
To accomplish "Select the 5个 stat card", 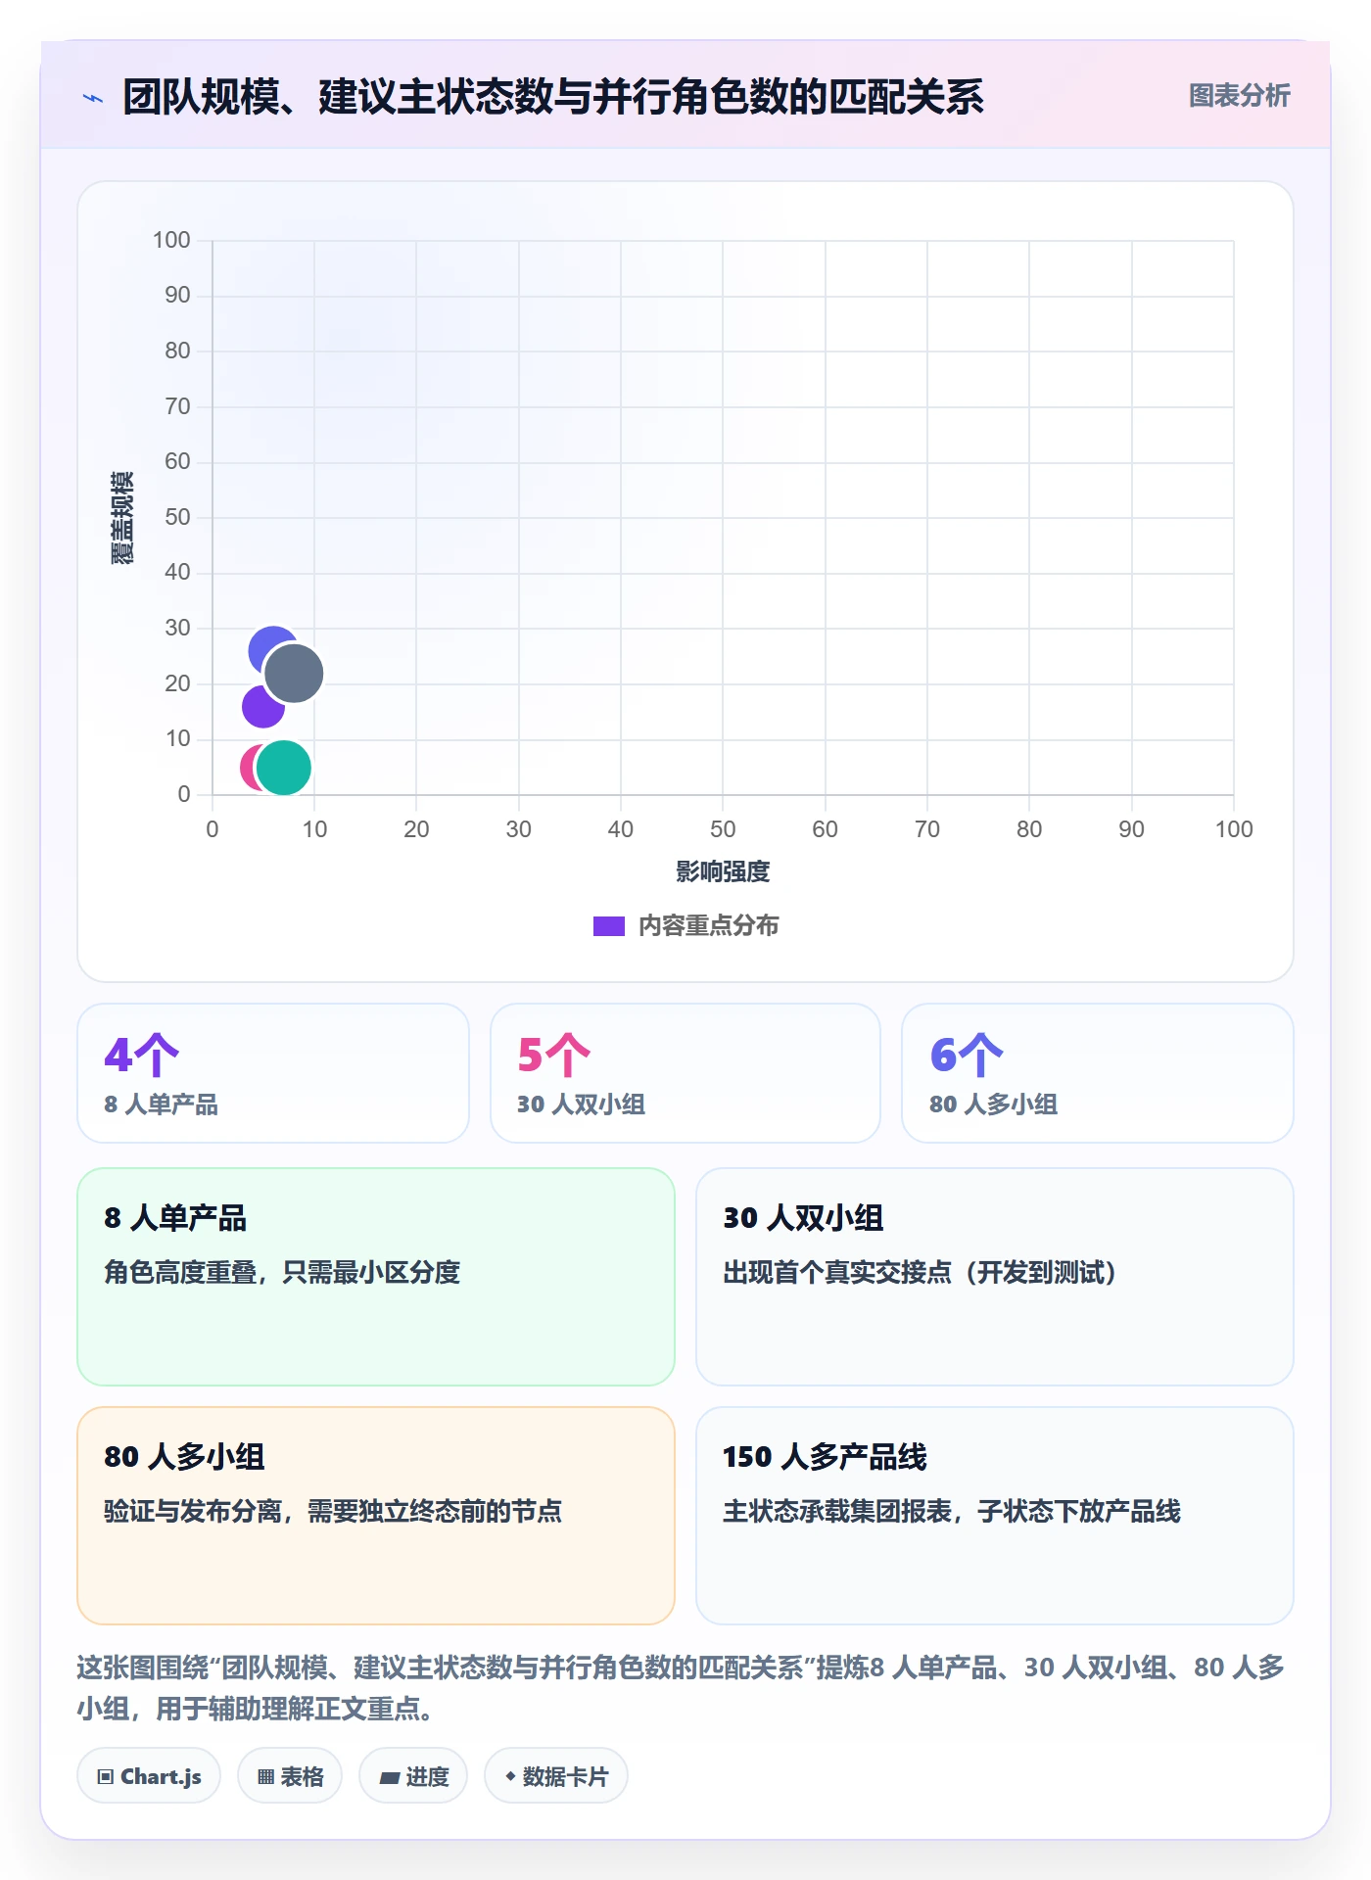I will coord(685,1073).
